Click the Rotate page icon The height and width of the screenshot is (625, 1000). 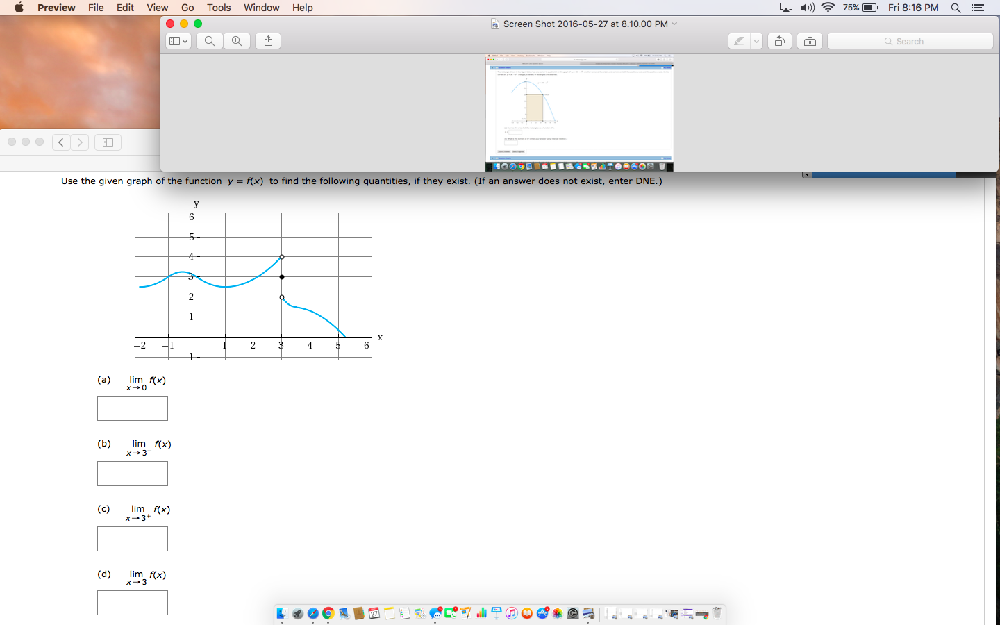(779, 41)
